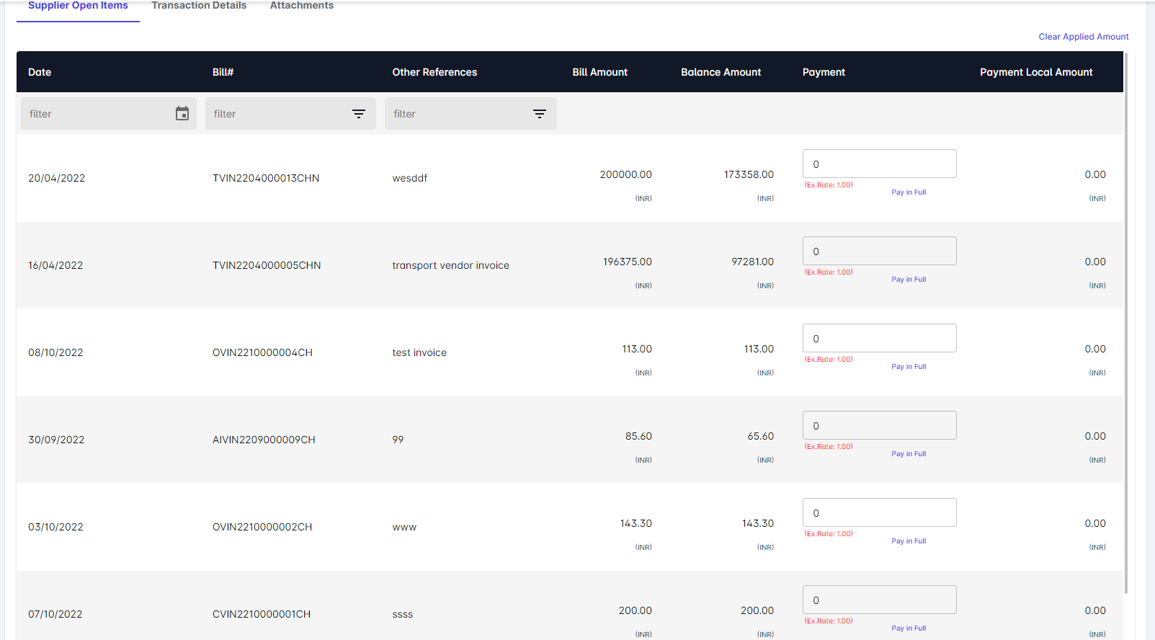Viewport: 1155px width, 640px height.
Task: Click the Bill# column header
Action: pyautogui.click(x=223, y=72)
